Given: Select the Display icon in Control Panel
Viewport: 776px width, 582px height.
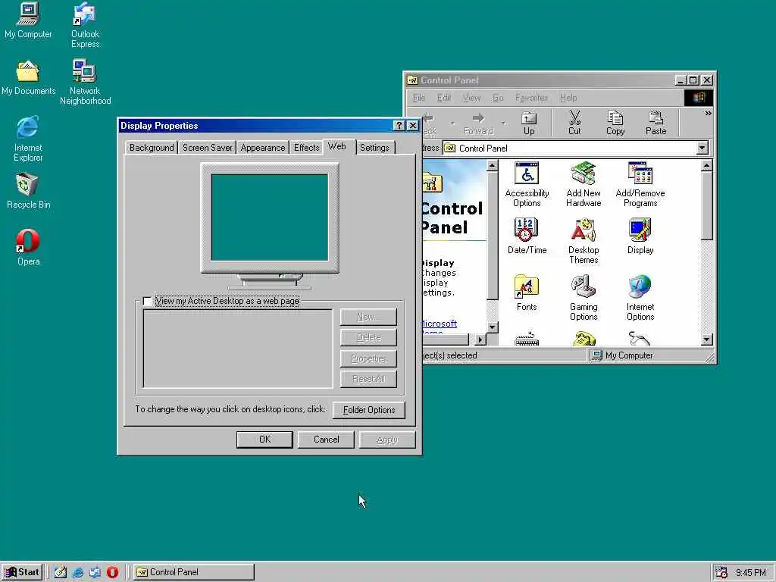Looking at the screenshot, I should tap(640, 236).
